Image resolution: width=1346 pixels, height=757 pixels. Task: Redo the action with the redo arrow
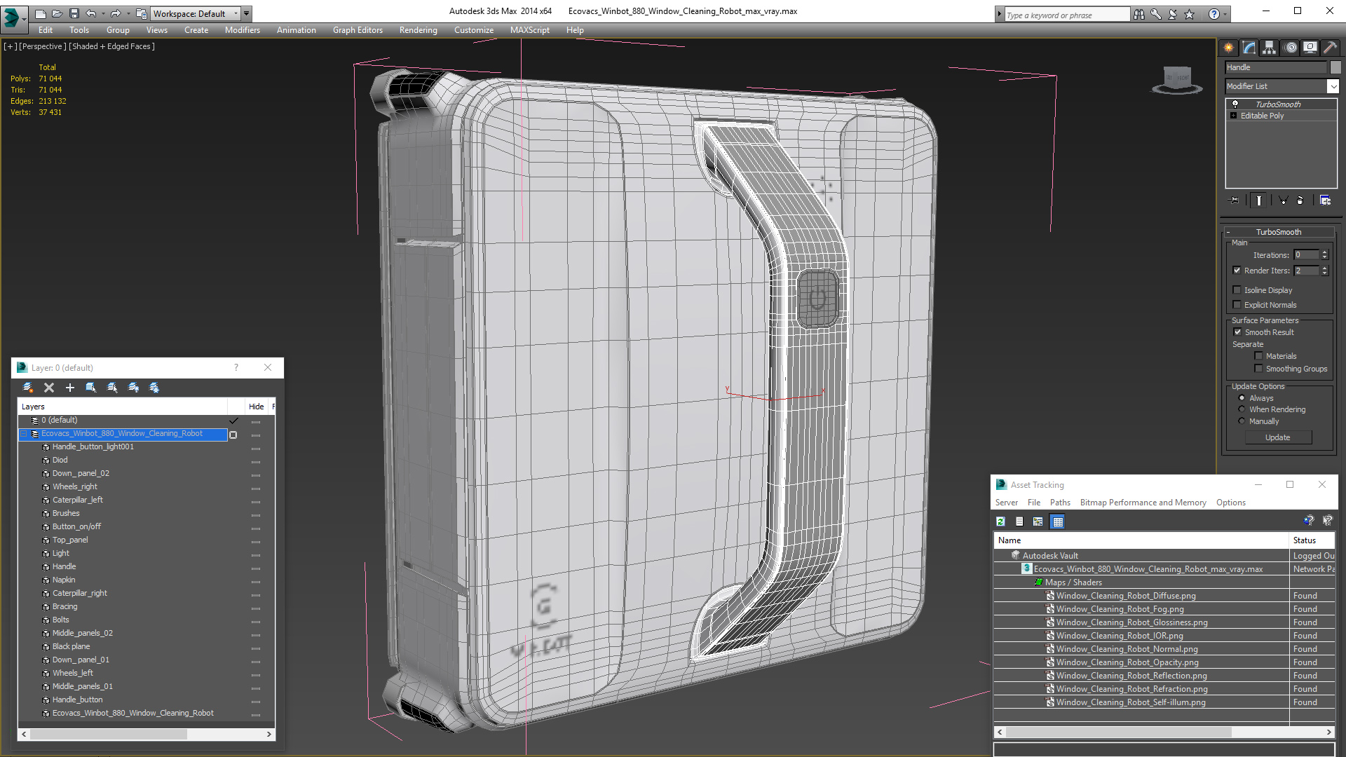[x=116, y=13]
